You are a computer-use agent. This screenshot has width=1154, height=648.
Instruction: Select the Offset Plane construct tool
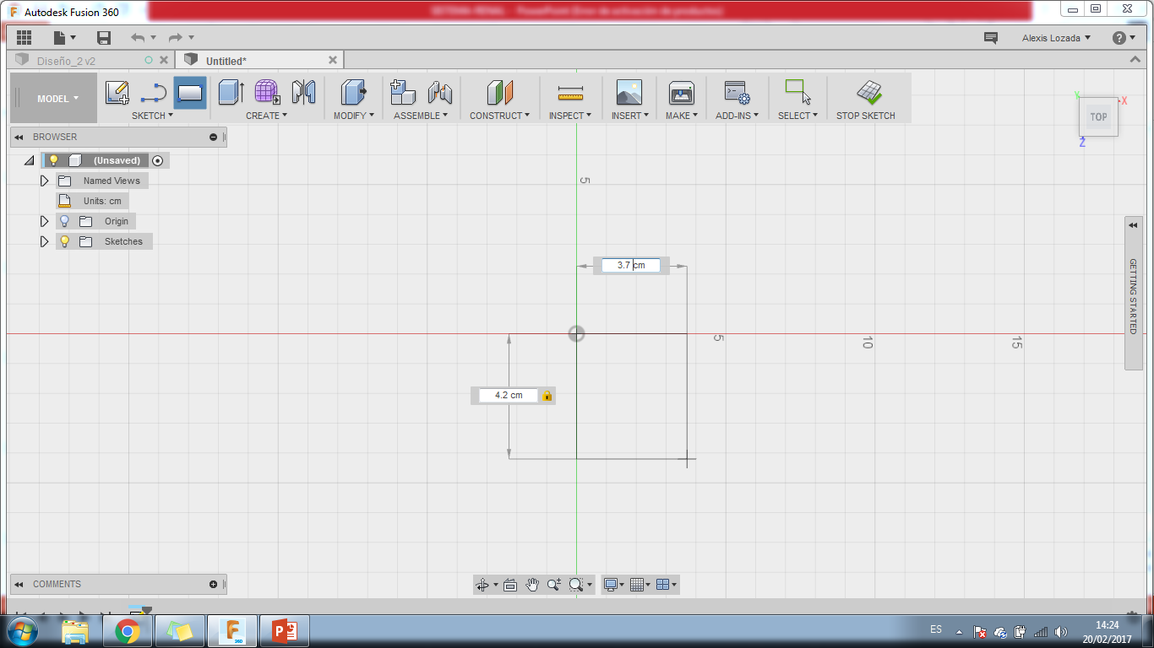(500, 93)
